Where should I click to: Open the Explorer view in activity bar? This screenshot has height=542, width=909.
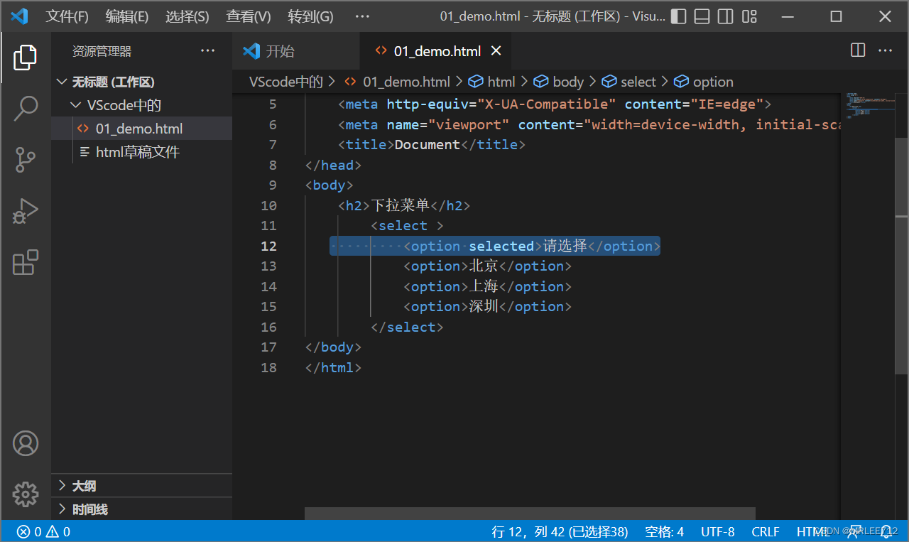(26, 57)
